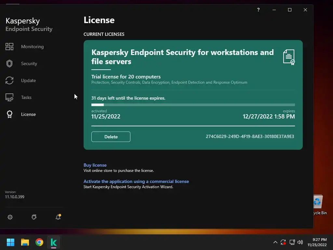Open notifications bell icon

[58, 217]
